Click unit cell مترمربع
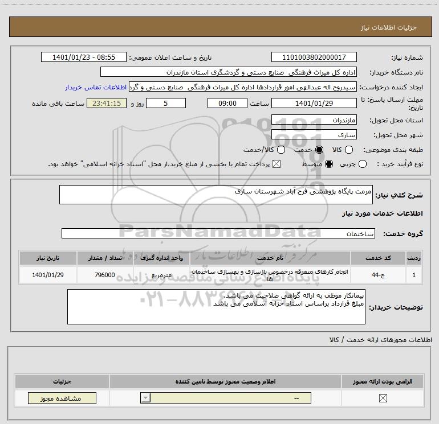This screenshot has width=439, height=424. (161, 275)
